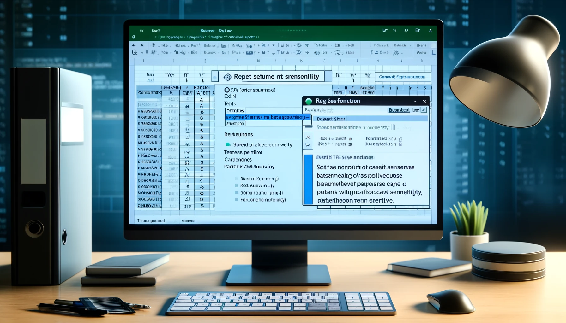The image size is (566, 323).
Task: Click the Heıprs button in the ribbon
Action: tap(421, 45)
